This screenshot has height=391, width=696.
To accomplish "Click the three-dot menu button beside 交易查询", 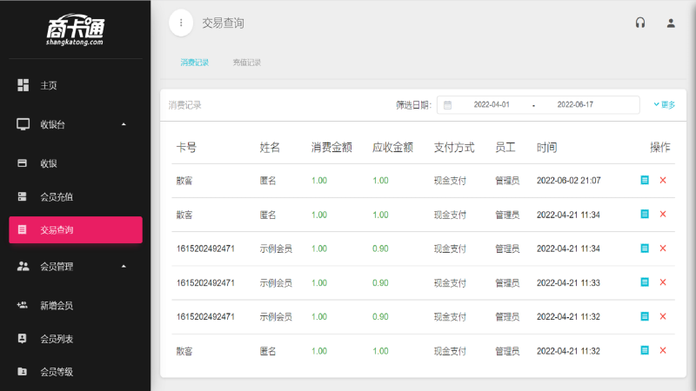I will (181, 23).
